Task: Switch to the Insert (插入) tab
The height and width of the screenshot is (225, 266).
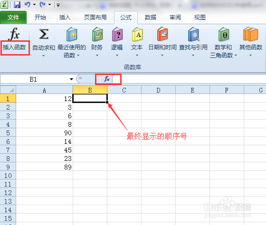Action: pyautogui.click(x=65, y=18)
